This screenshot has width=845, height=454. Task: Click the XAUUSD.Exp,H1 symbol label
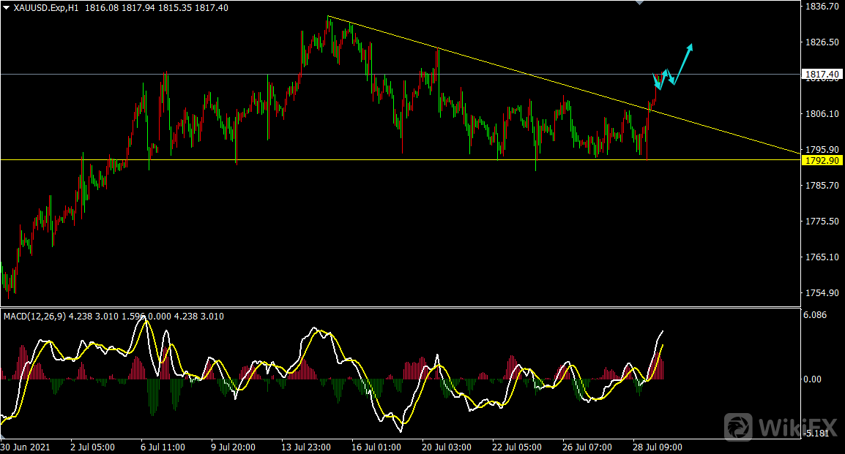point(45,7)
